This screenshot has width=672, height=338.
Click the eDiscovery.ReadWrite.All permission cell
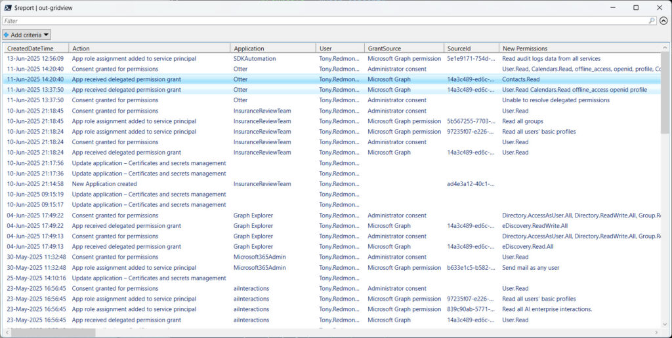point(535,226)
